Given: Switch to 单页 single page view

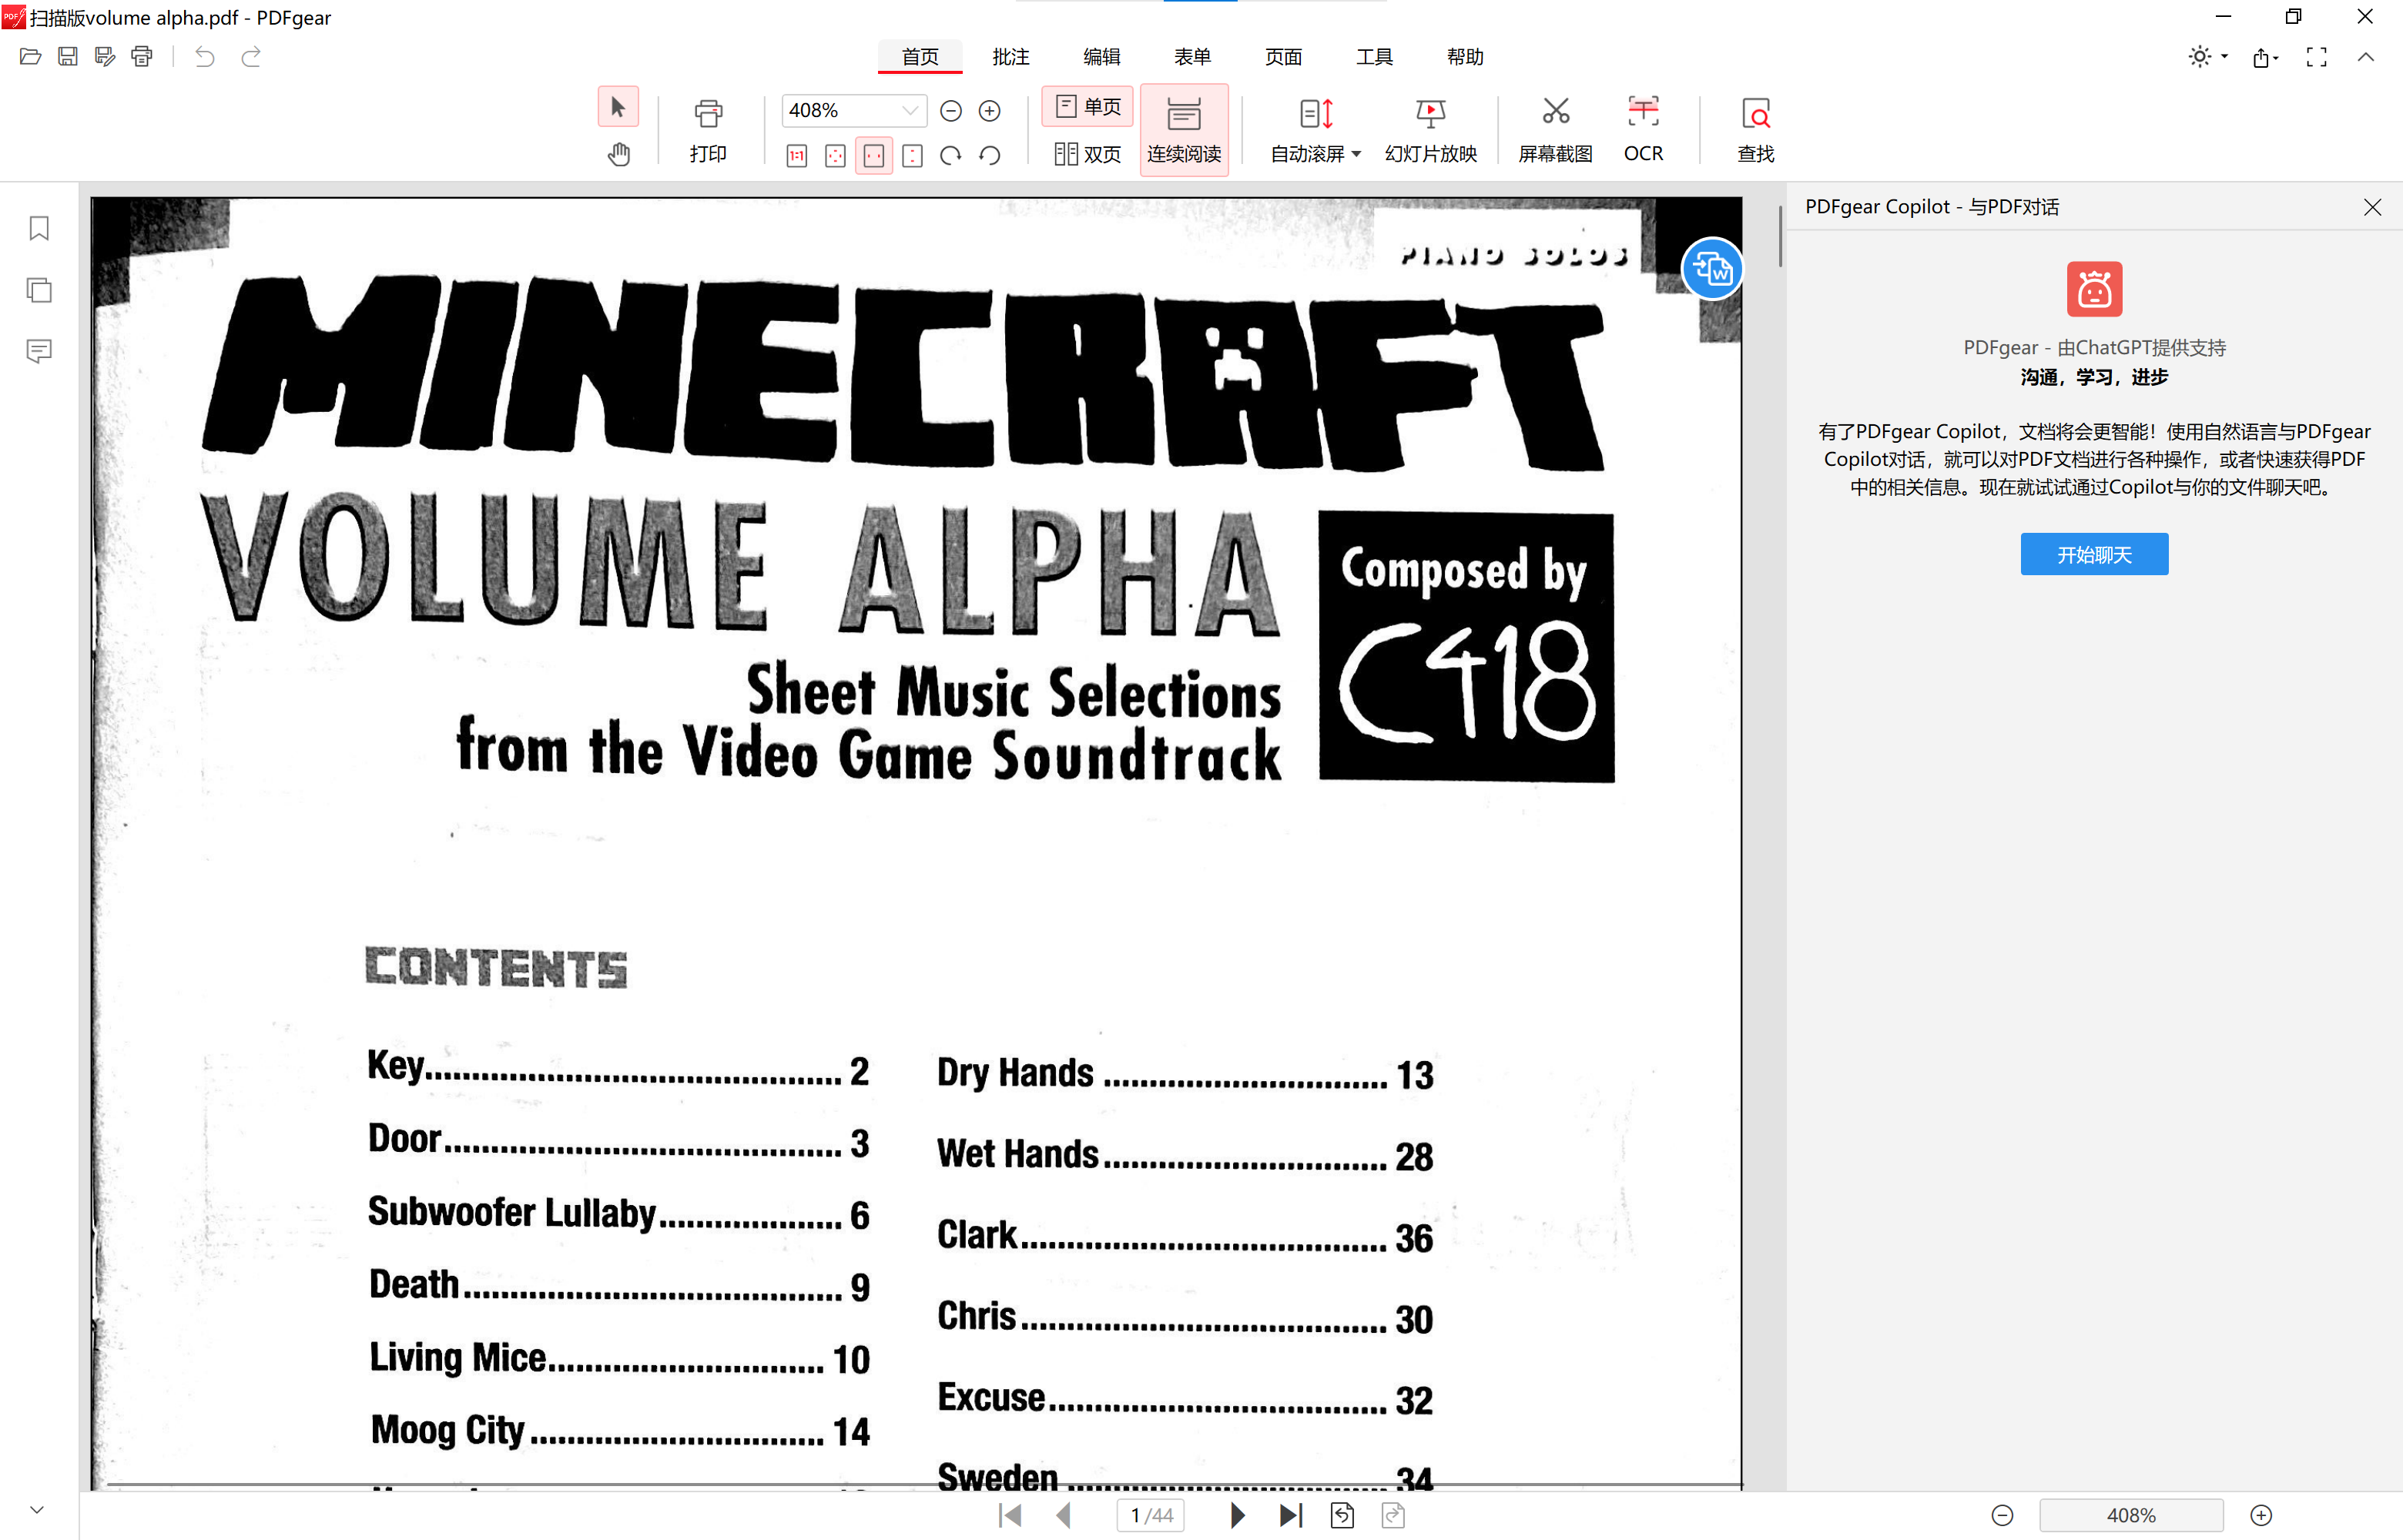Looking at the screenshot, I should coord(1088,107).
